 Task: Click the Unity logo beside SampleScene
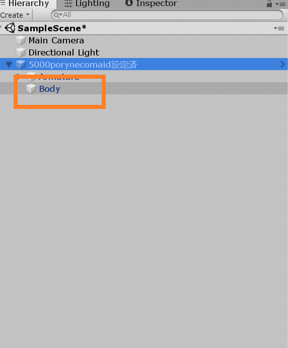(10, 28)
